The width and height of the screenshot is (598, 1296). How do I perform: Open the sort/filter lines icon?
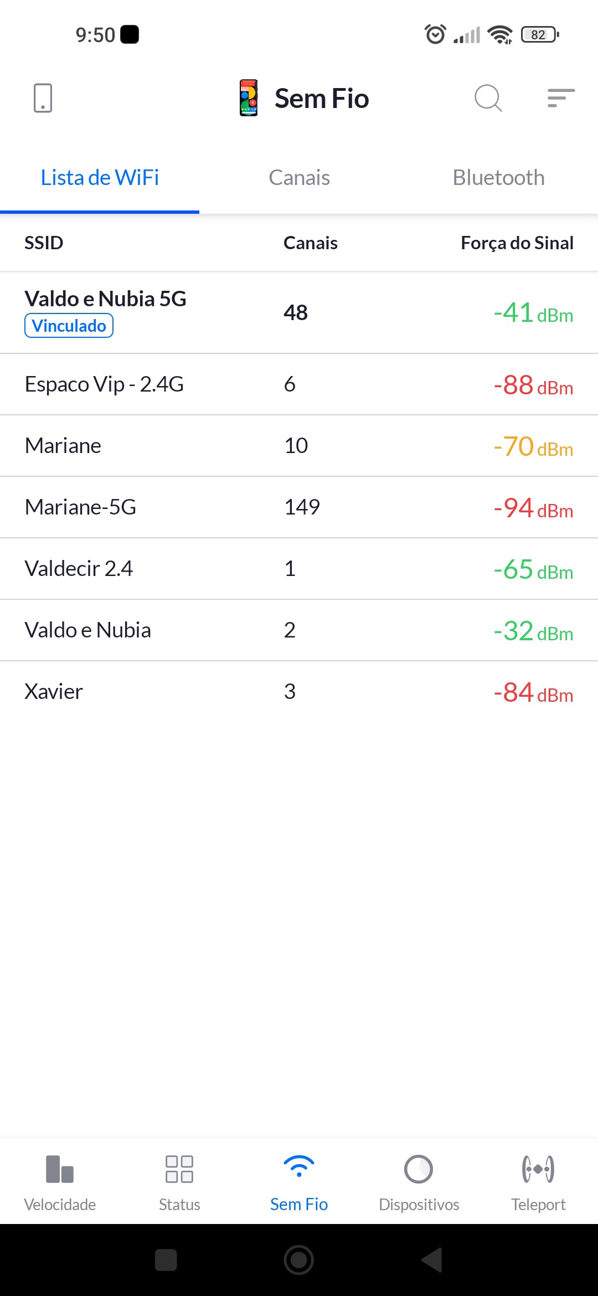(x=560, y=98)
